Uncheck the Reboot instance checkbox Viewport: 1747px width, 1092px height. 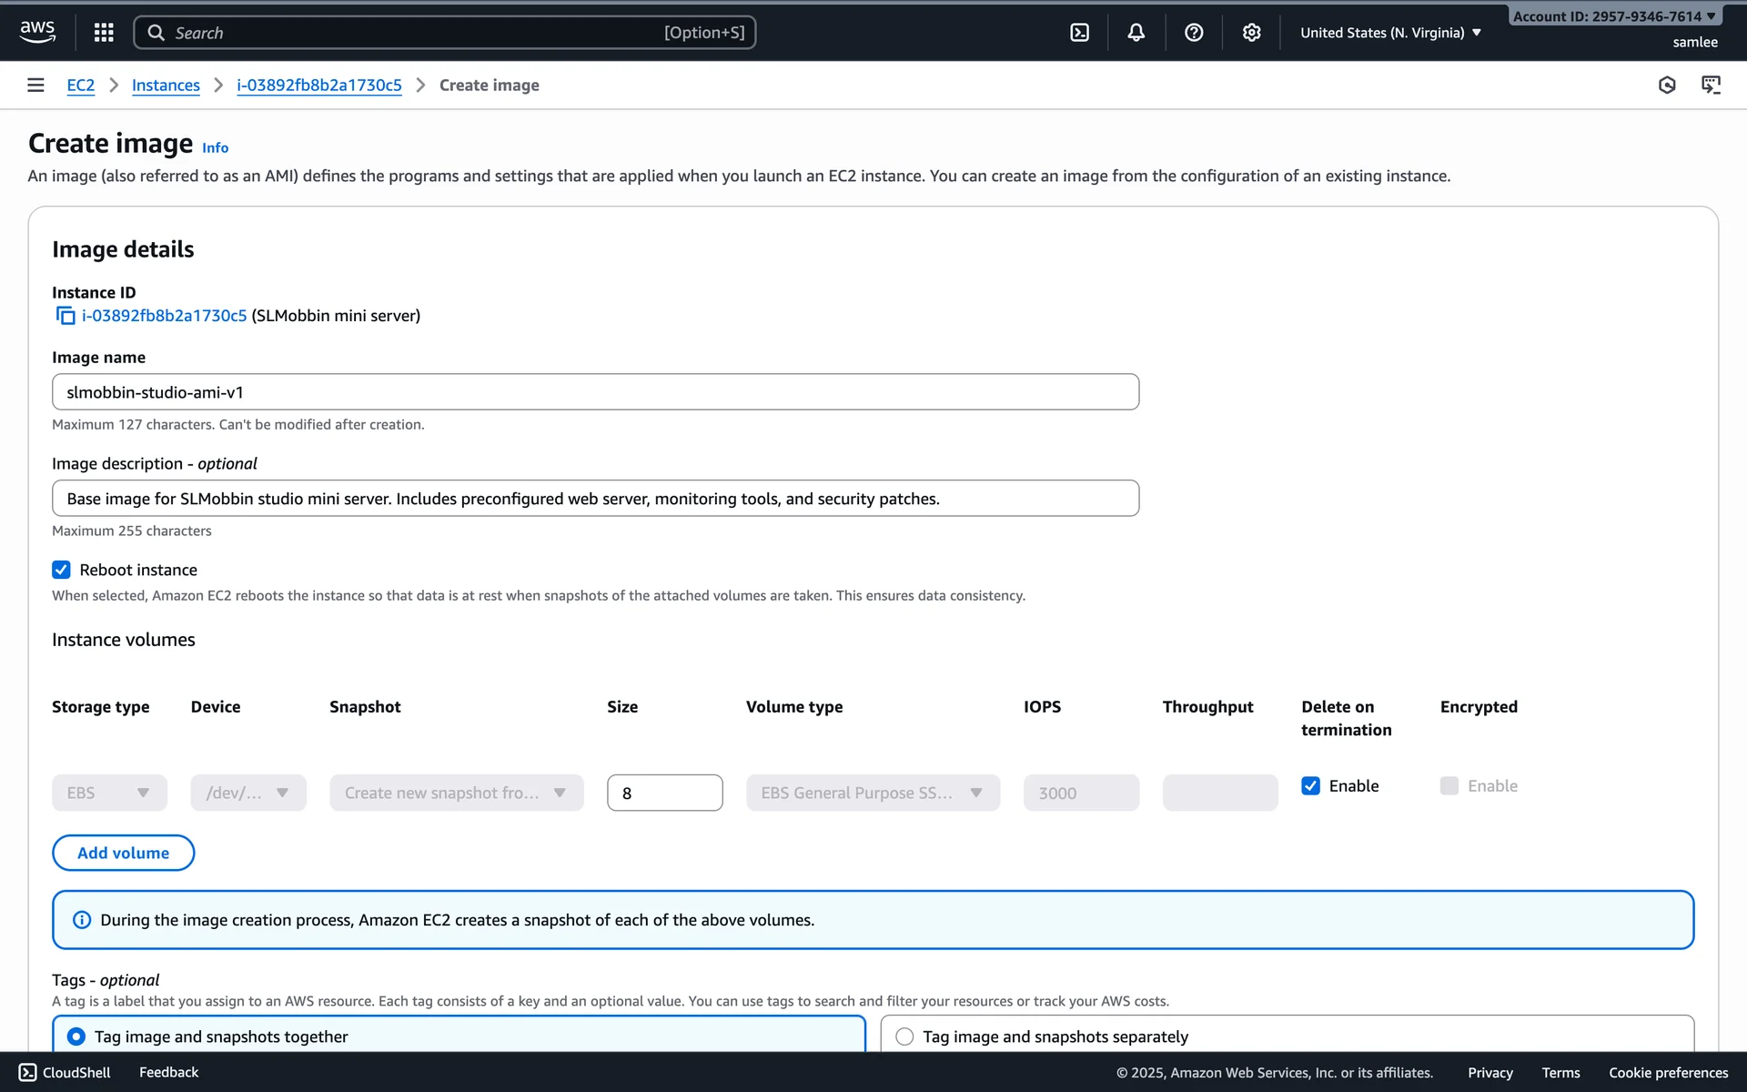(x=61, y=570)
